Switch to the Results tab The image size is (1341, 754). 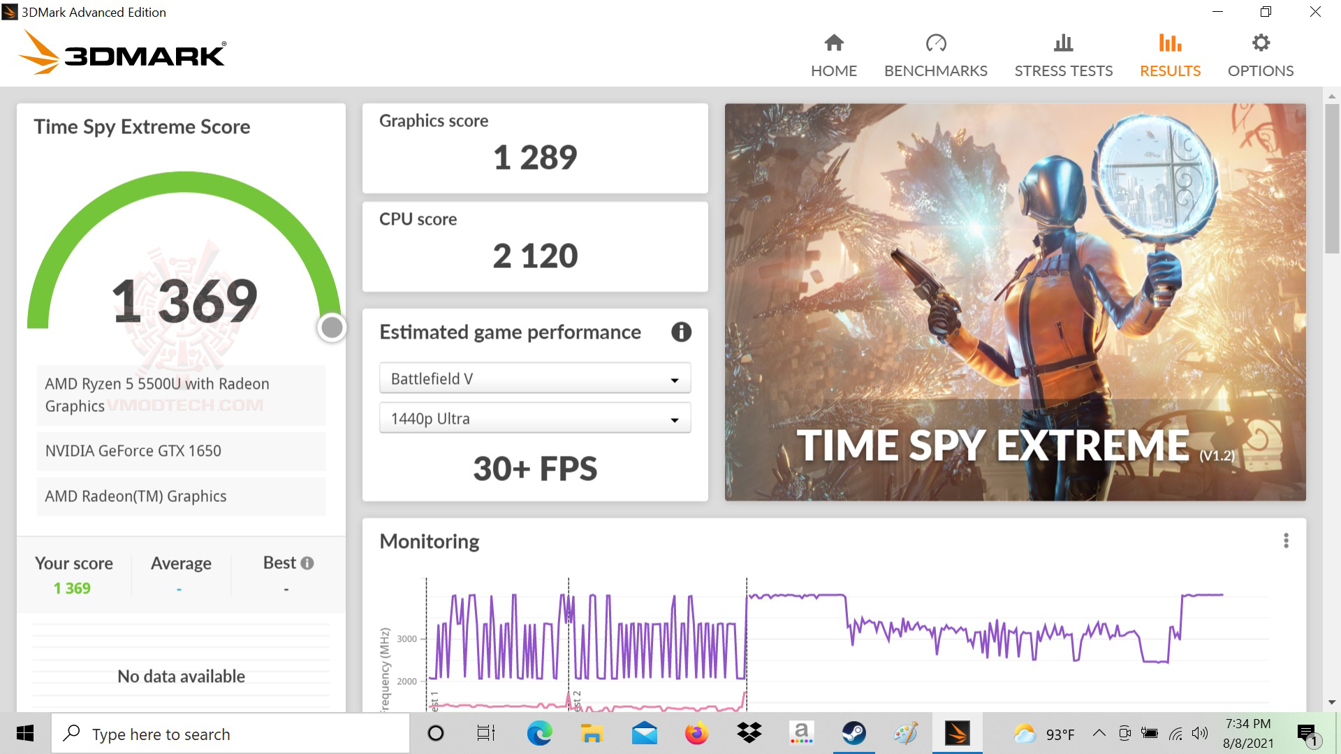point(1170,71)
